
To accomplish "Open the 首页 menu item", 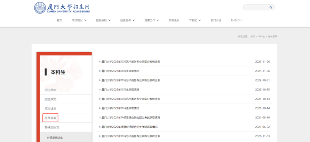I will click(x=59, y=20).
